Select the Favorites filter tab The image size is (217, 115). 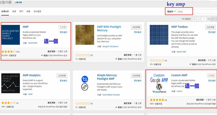point(37,11)
